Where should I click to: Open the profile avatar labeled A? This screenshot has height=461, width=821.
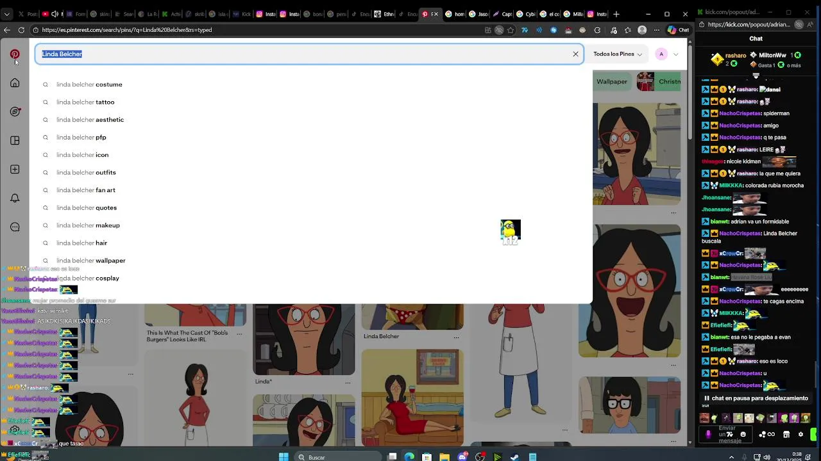[661, 54]
